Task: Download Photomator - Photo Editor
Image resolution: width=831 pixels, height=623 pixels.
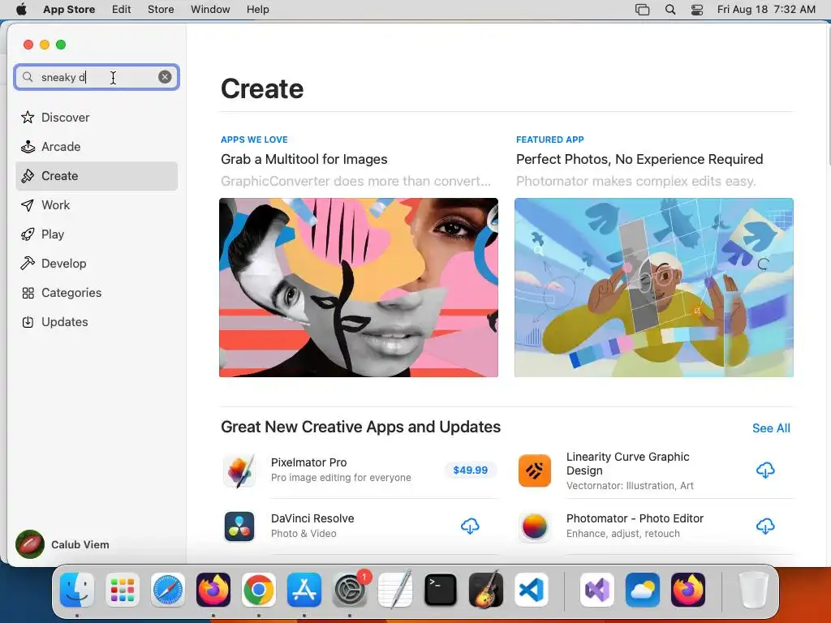Action: [765, 526]
